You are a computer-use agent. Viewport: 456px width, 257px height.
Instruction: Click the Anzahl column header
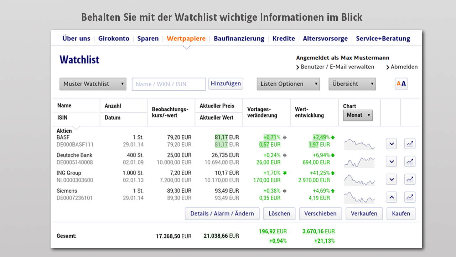point(113,106)
